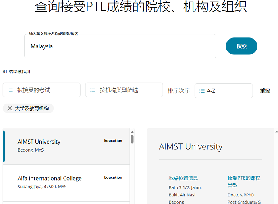278x204 pixels.
Task: Click the detail panel scroll-up arrow
Action: pyautogui.click(x=276, y=132)
